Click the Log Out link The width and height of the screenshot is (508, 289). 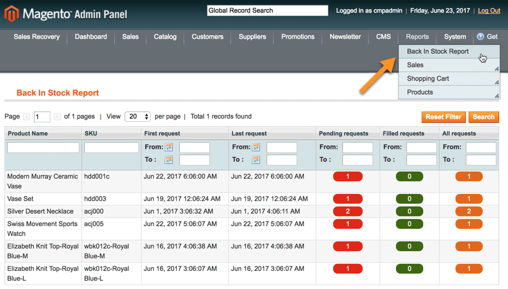[x=489, y=10]
